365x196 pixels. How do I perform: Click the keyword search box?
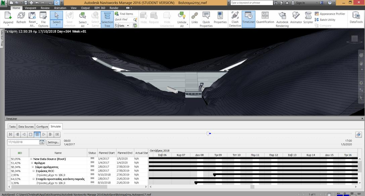tap(252, 3)
